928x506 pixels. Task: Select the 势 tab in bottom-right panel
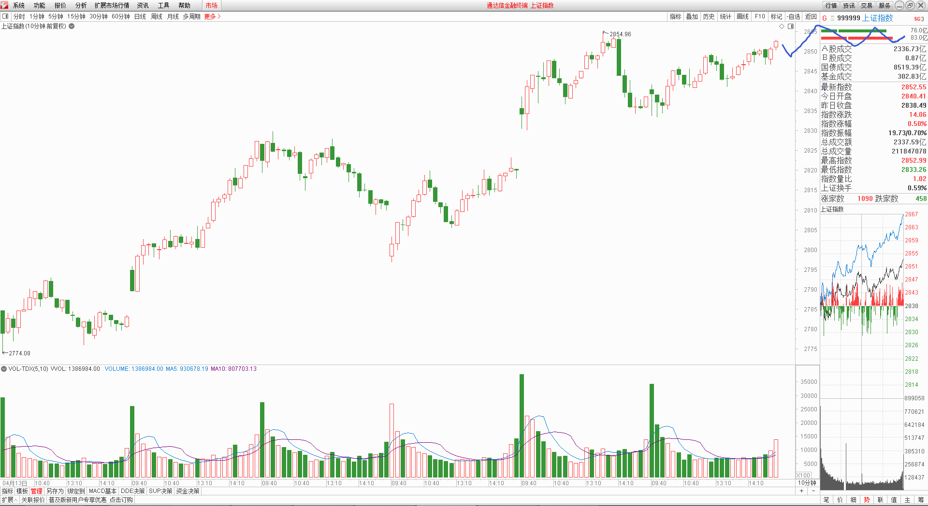pos(867,500)
